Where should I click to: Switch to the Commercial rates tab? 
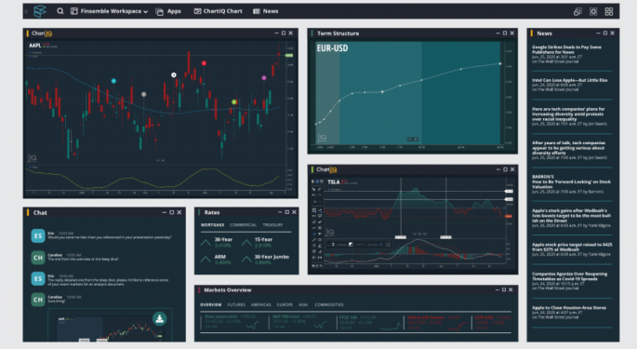(243, 225)
